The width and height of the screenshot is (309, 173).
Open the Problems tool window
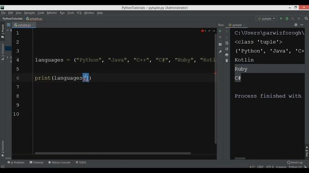(16, 162)
